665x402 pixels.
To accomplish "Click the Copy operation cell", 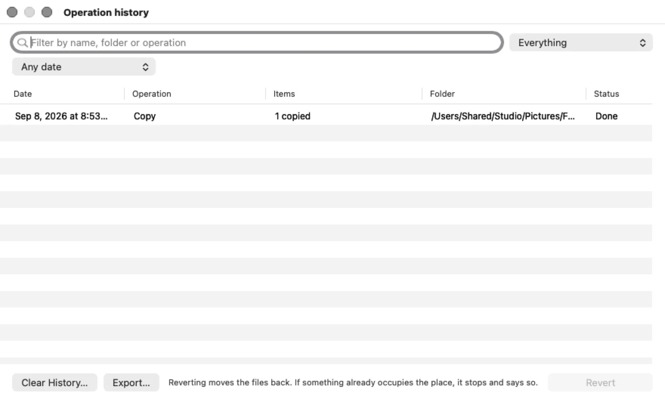I will coord(145,116).
